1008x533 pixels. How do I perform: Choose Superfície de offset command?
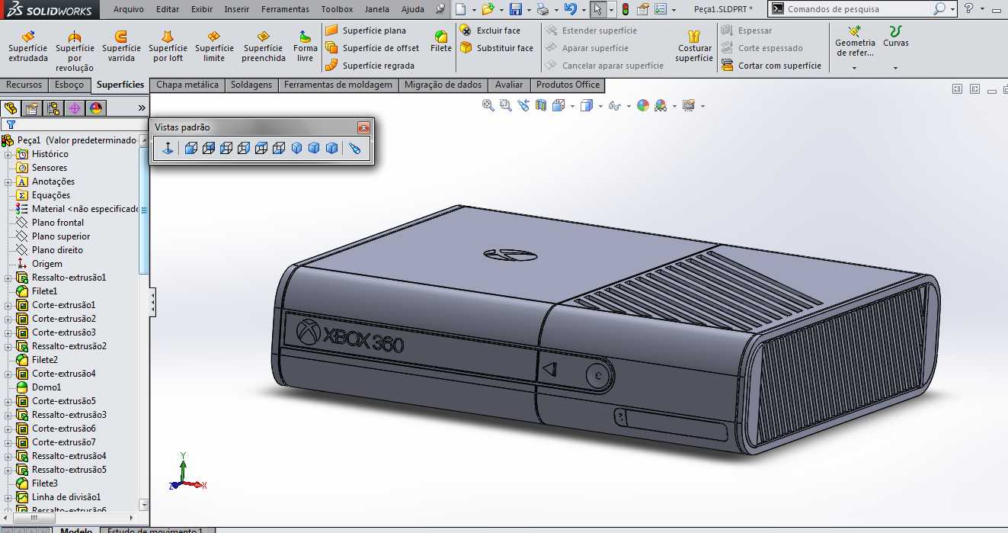pyautogui.click(x=373, y=48)
